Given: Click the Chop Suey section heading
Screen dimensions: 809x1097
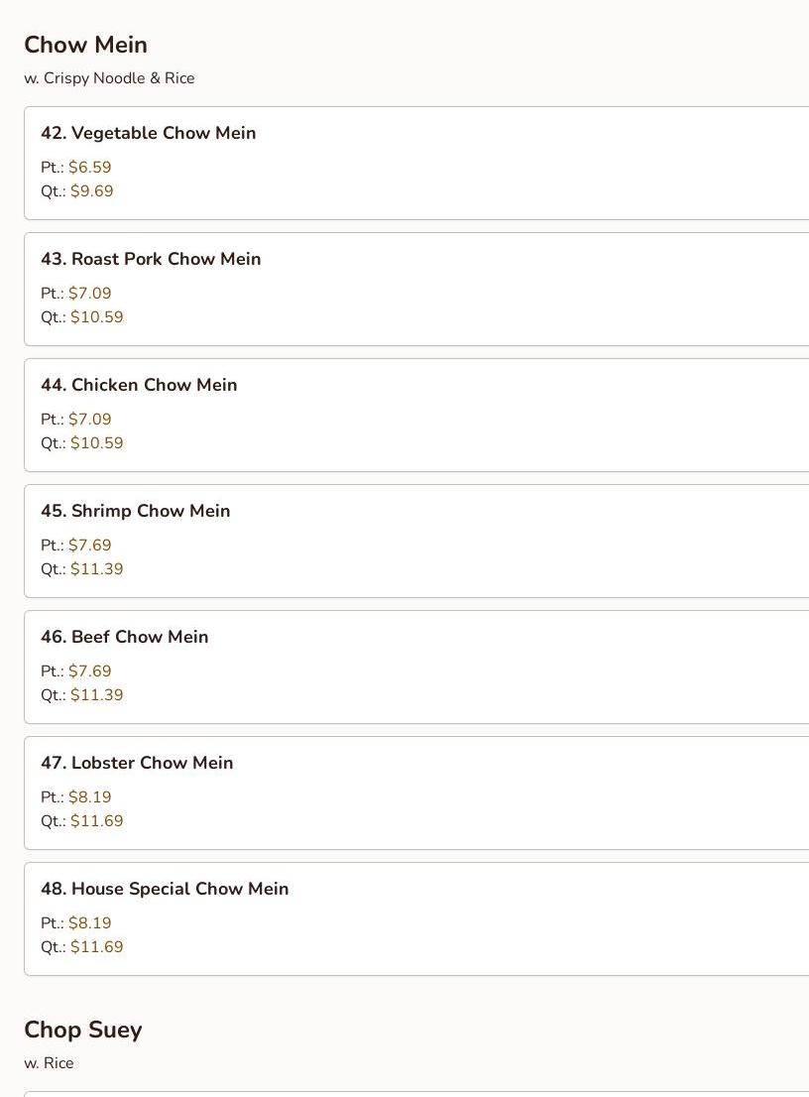Looking at the screenshot, I should pos(83,1030).
